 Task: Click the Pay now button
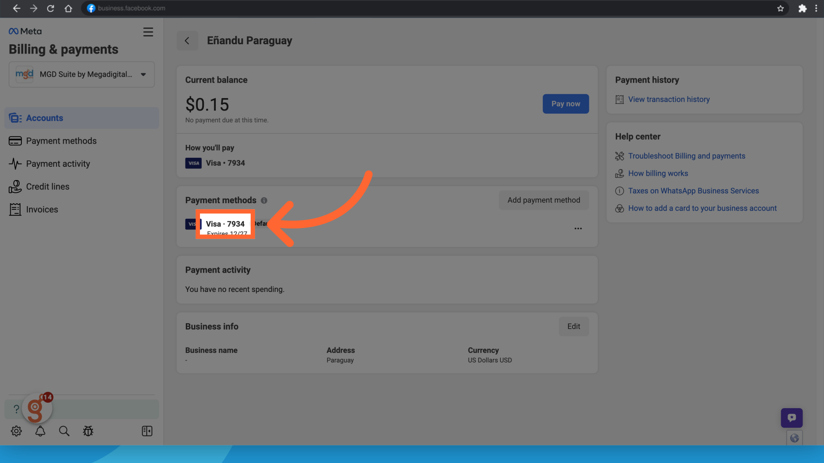click(565, 104)
